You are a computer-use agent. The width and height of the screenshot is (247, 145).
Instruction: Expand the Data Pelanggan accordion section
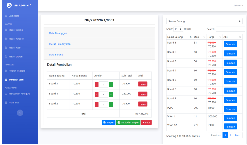coord(58,33)
